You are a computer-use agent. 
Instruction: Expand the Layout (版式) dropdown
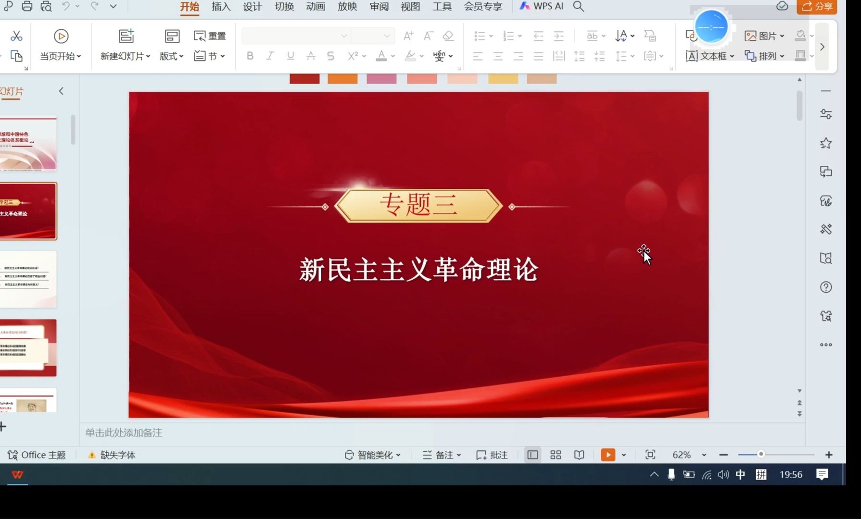pos(172,56)
